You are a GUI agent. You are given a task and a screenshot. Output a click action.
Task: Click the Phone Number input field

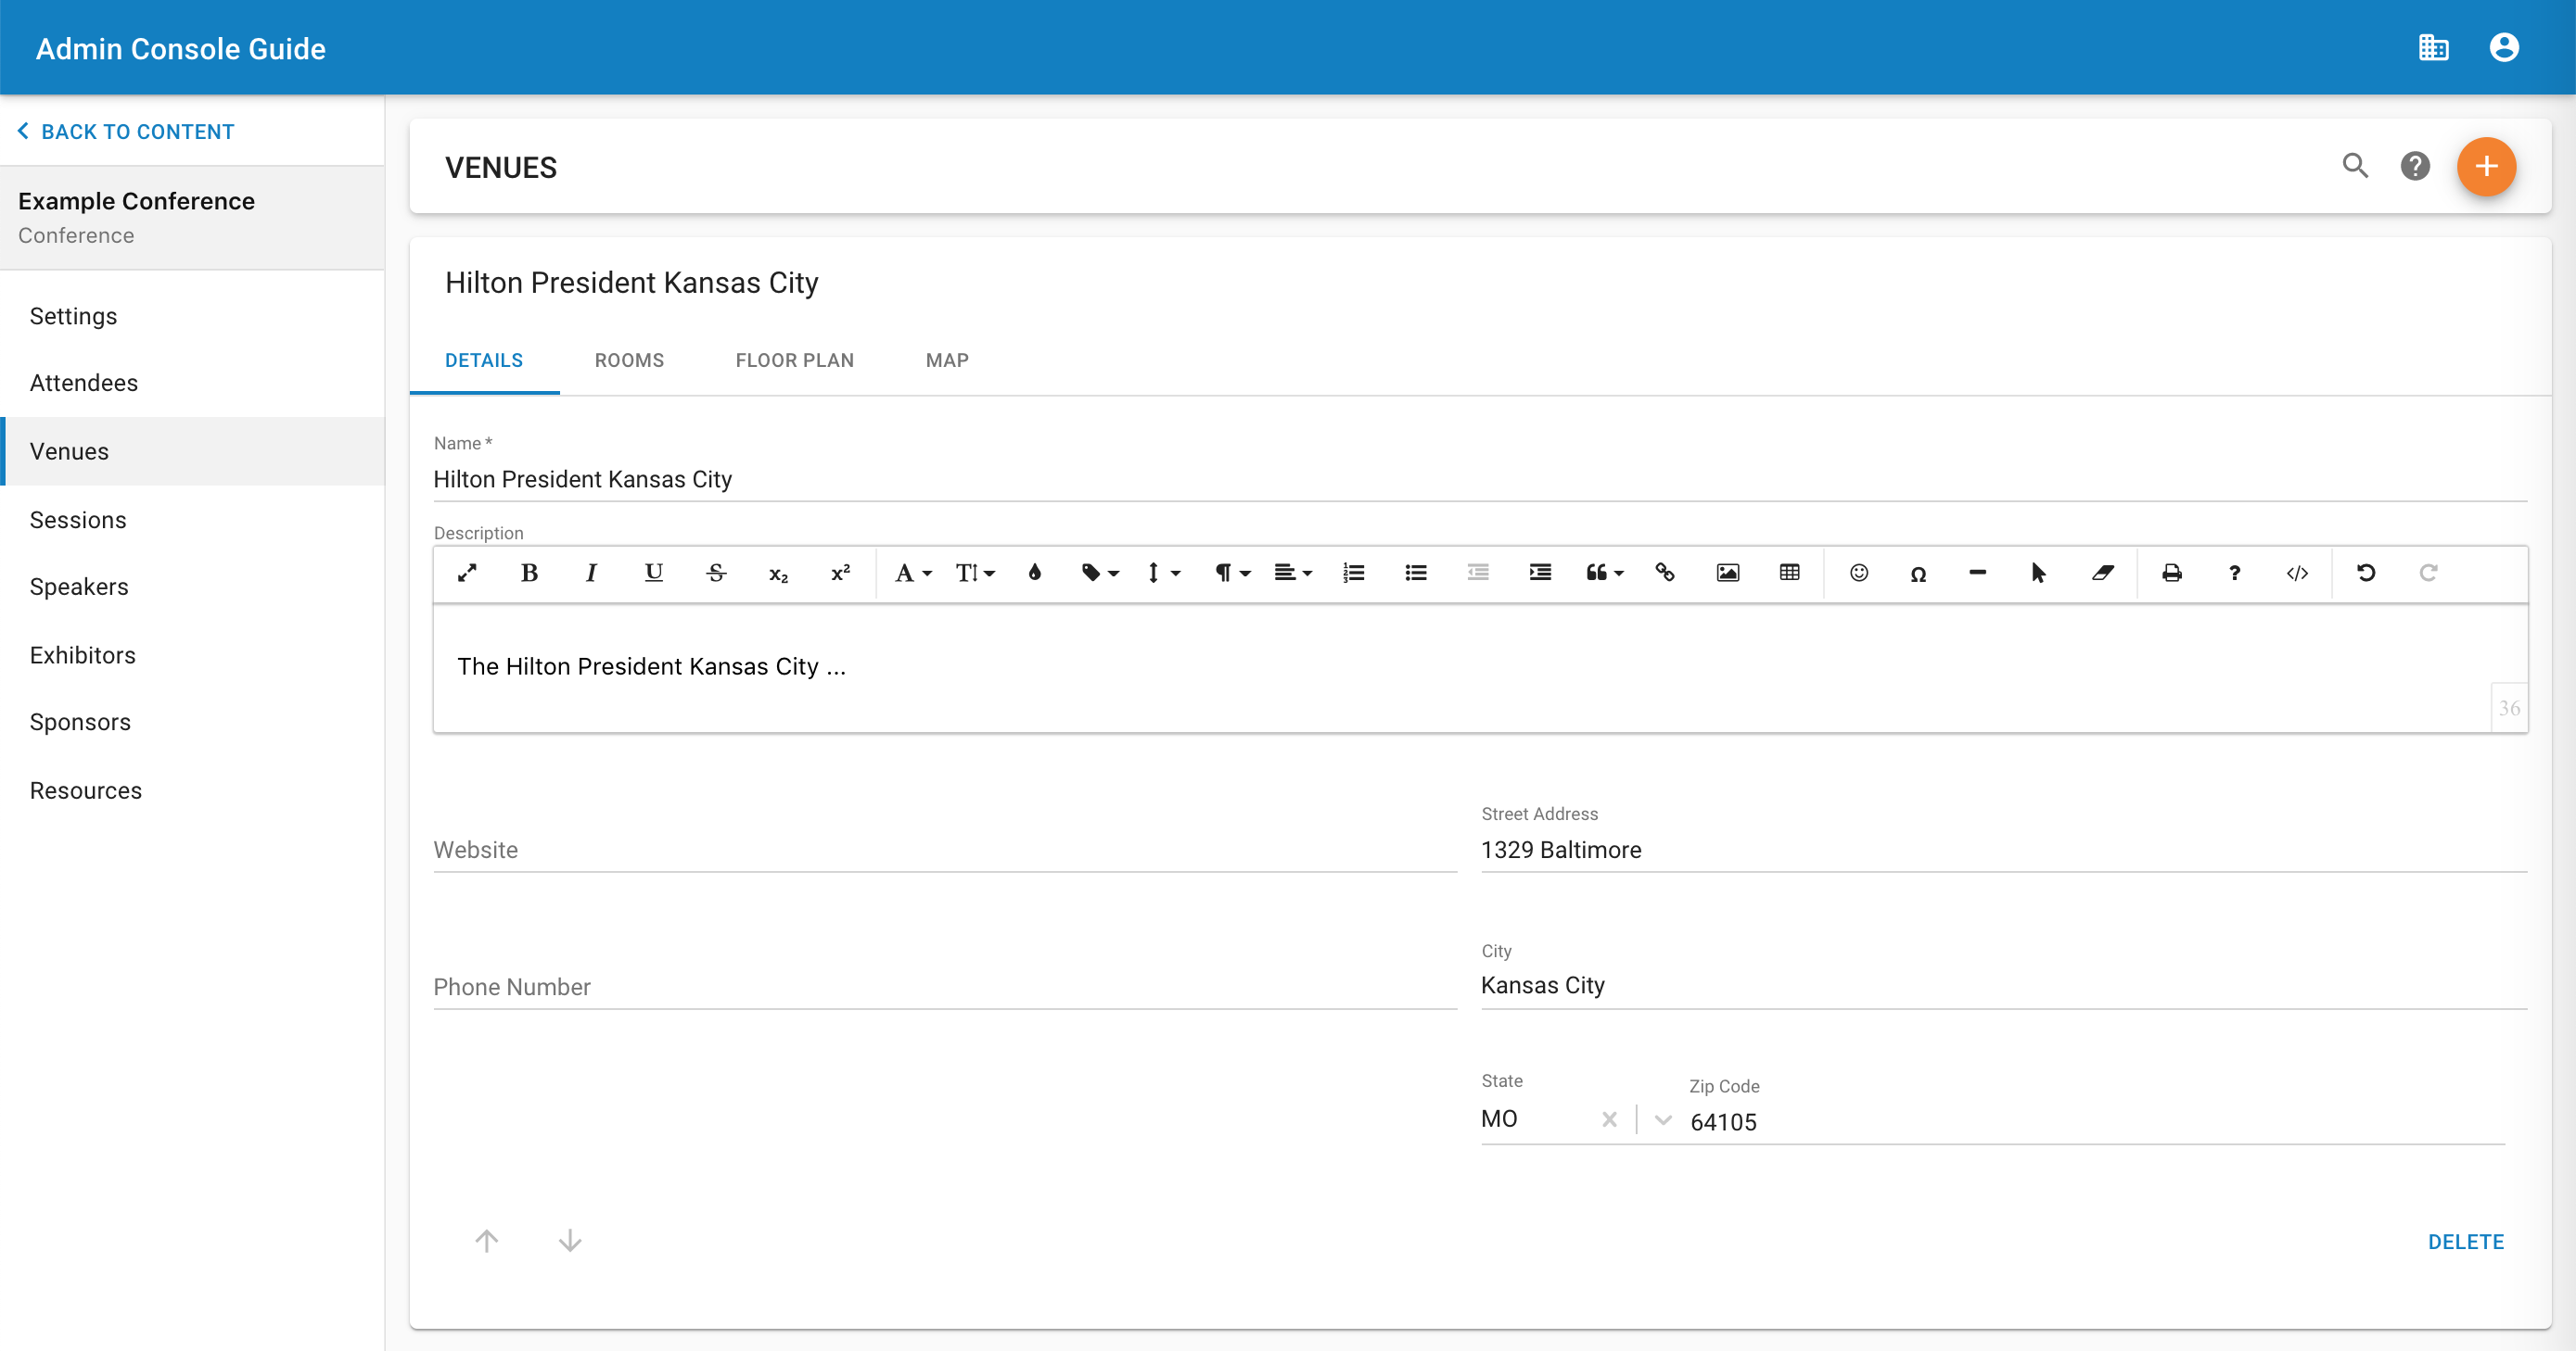[x=945, y=987]
